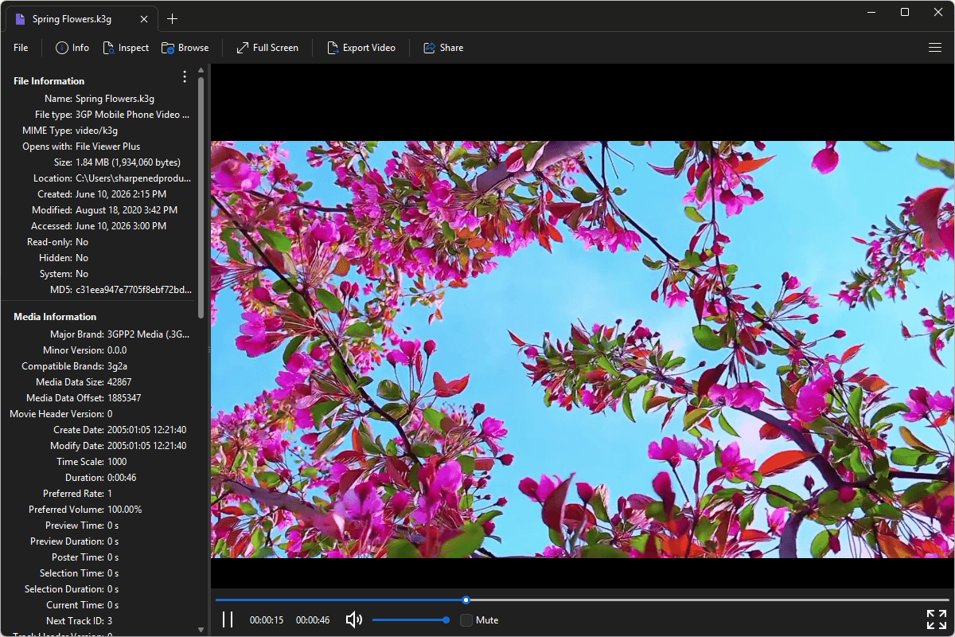The height and width of the screenshot is (637, 955).
Task: Enter Full Screen from the toolbar
Action: click(267, 48)
